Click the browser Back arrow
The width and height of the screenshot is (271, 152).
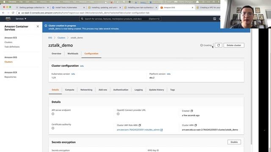click(3, 13)
